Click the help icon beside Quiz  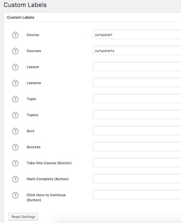pyautogui.click(x=15, y=131)
